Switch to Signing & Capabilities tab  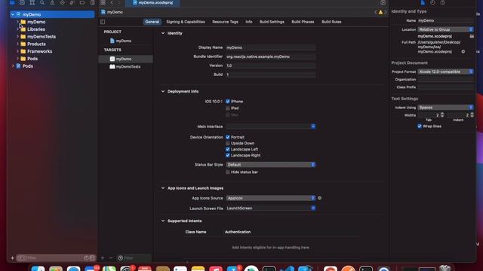click(x=186, y=22)
